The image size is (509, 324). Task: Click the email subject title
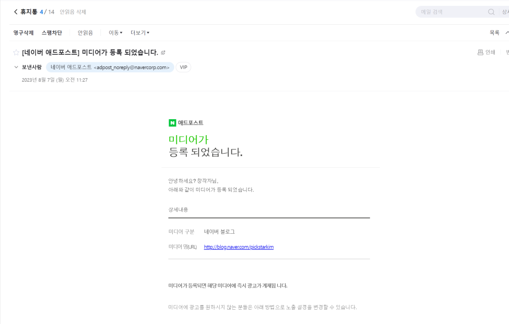coord(90,52)
